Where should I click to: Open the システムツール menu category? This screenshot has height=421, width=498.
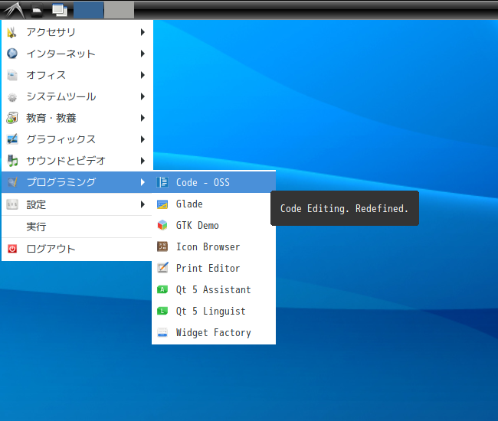click(x=77, y=96)
